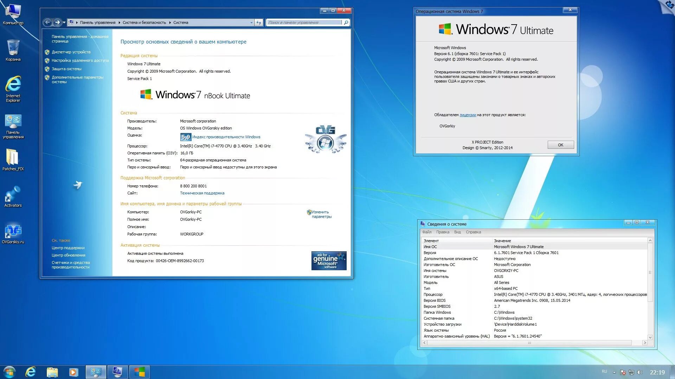The image size is (675, 379).
Task: Open Правка menu in Сведения о системе
Action: coord(443,232)
